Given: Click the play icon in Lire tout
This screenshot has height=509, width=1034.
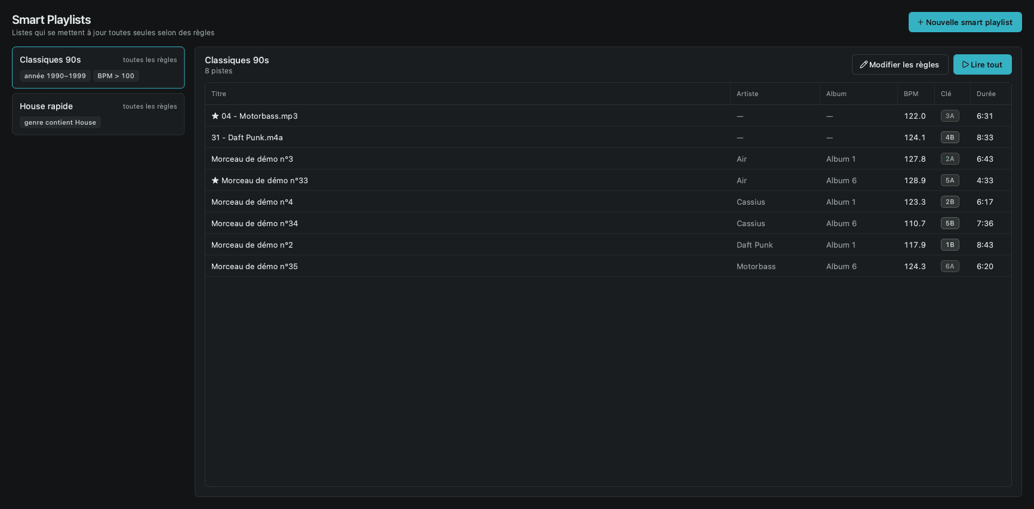Looking at the screenshot, I should click(965, 64).
